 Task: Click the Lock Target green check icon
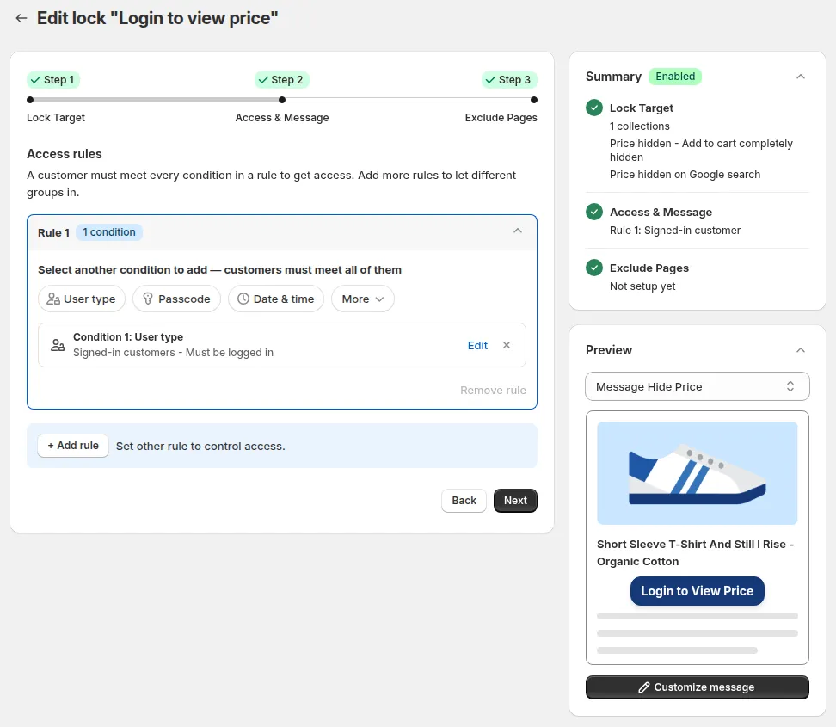coord(594,108)
